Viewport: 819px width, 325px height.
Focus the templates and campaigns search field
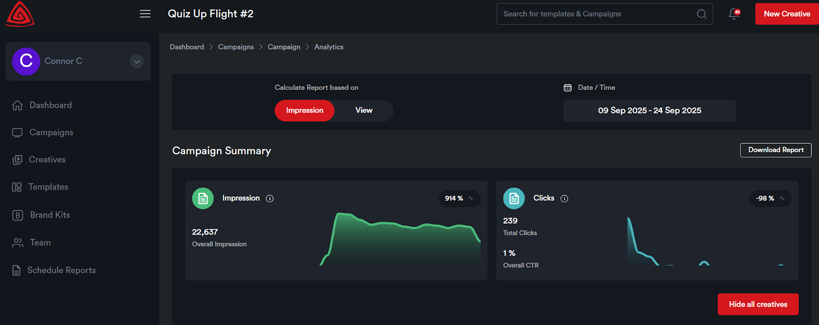596,14
